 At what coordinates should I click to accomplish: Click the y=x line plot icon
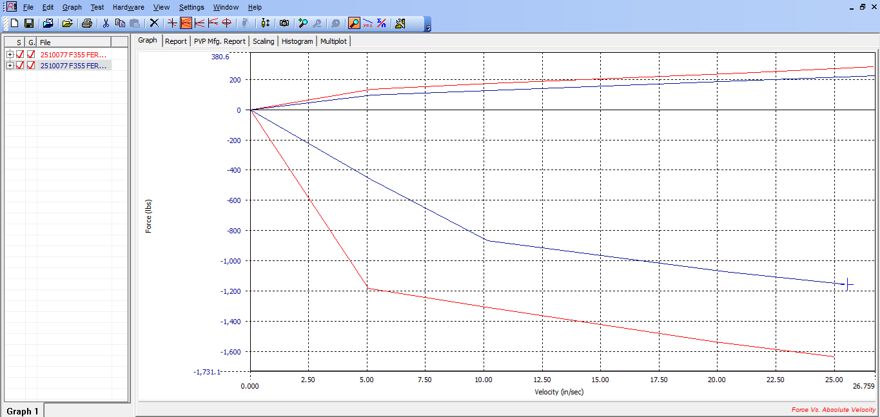(x=367, y=23)
